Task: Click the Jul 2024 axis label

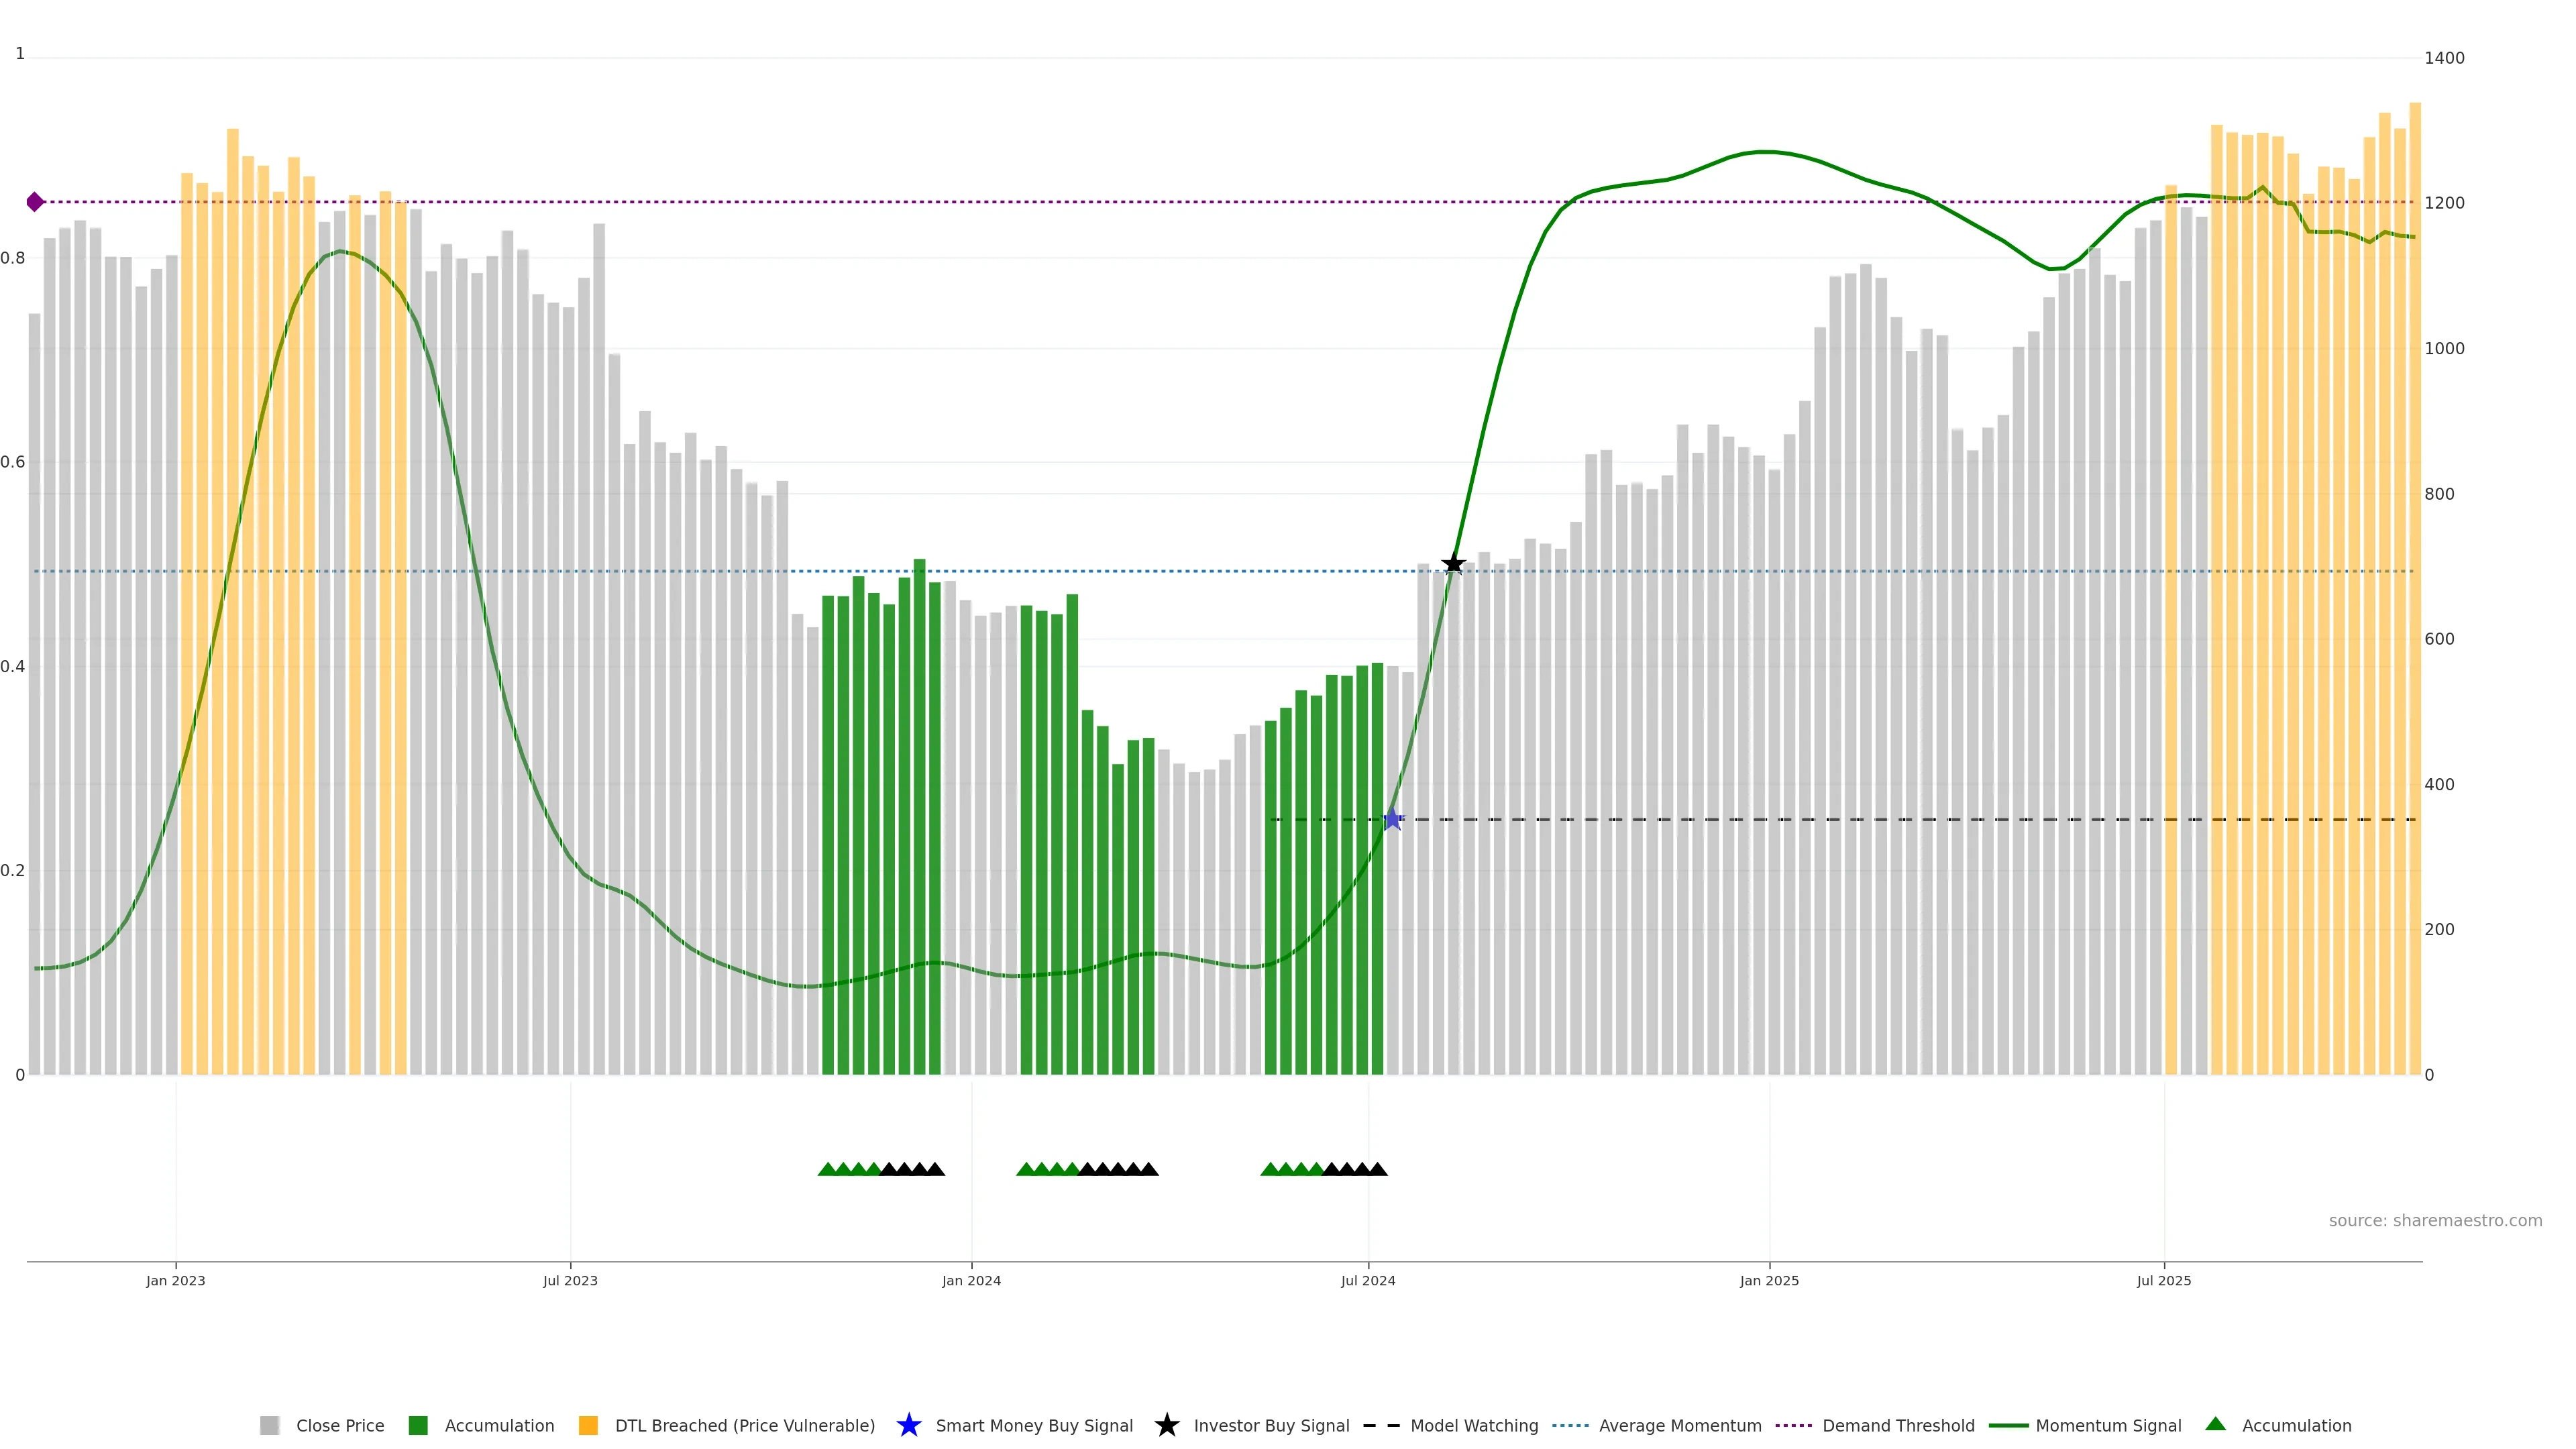Action: coord(1367,1280)
